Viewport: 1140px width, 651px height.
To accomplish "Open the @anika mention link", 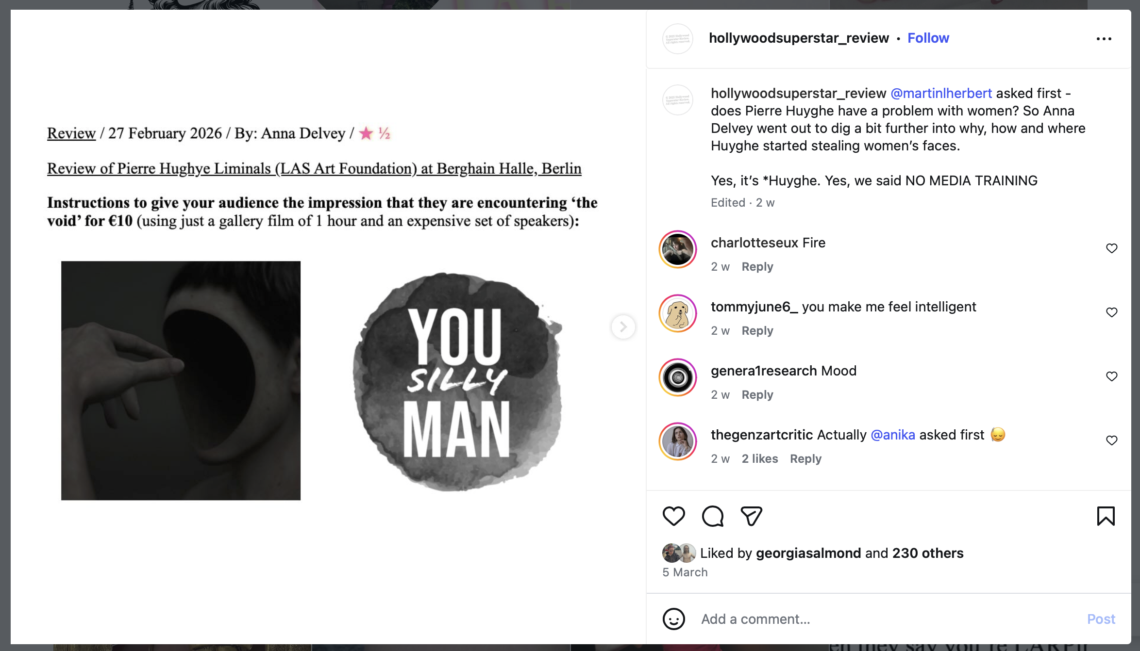I will coord(892,435).
